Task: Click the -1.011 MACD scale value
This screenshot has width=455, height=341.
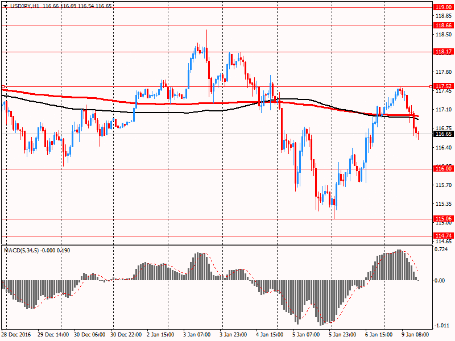Action: tap(441, 326)
